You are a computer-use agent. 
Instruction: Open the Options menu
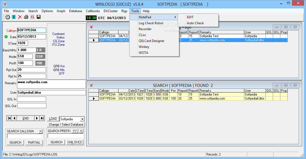(x=47, y=11)
